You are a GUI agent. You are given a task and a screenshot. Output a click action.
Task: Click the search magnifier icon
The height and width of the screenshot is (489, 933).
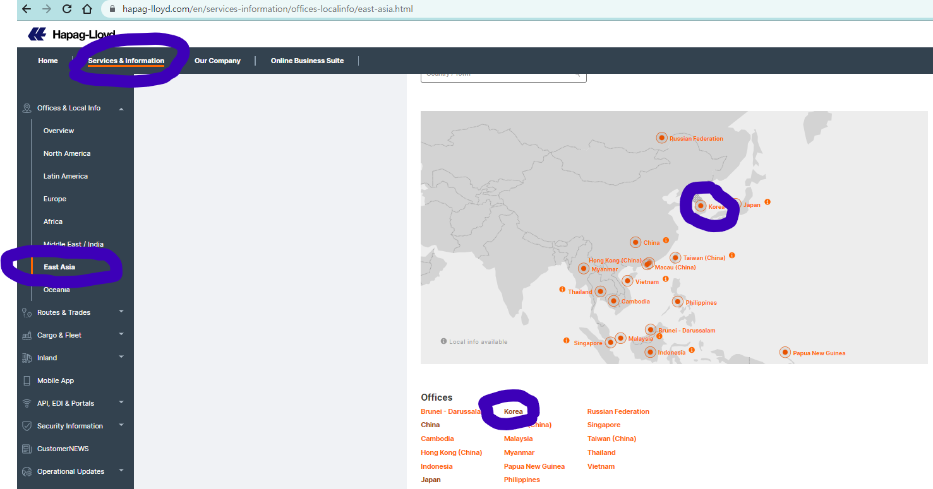click(x=577, y=74)
